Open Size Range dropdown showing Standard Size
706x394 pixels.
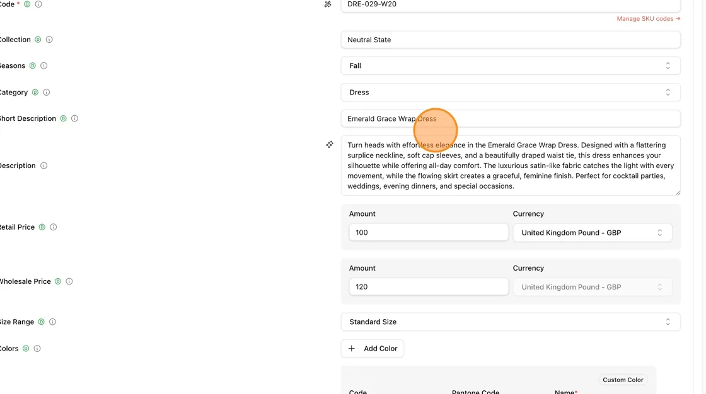coord(511,322)
